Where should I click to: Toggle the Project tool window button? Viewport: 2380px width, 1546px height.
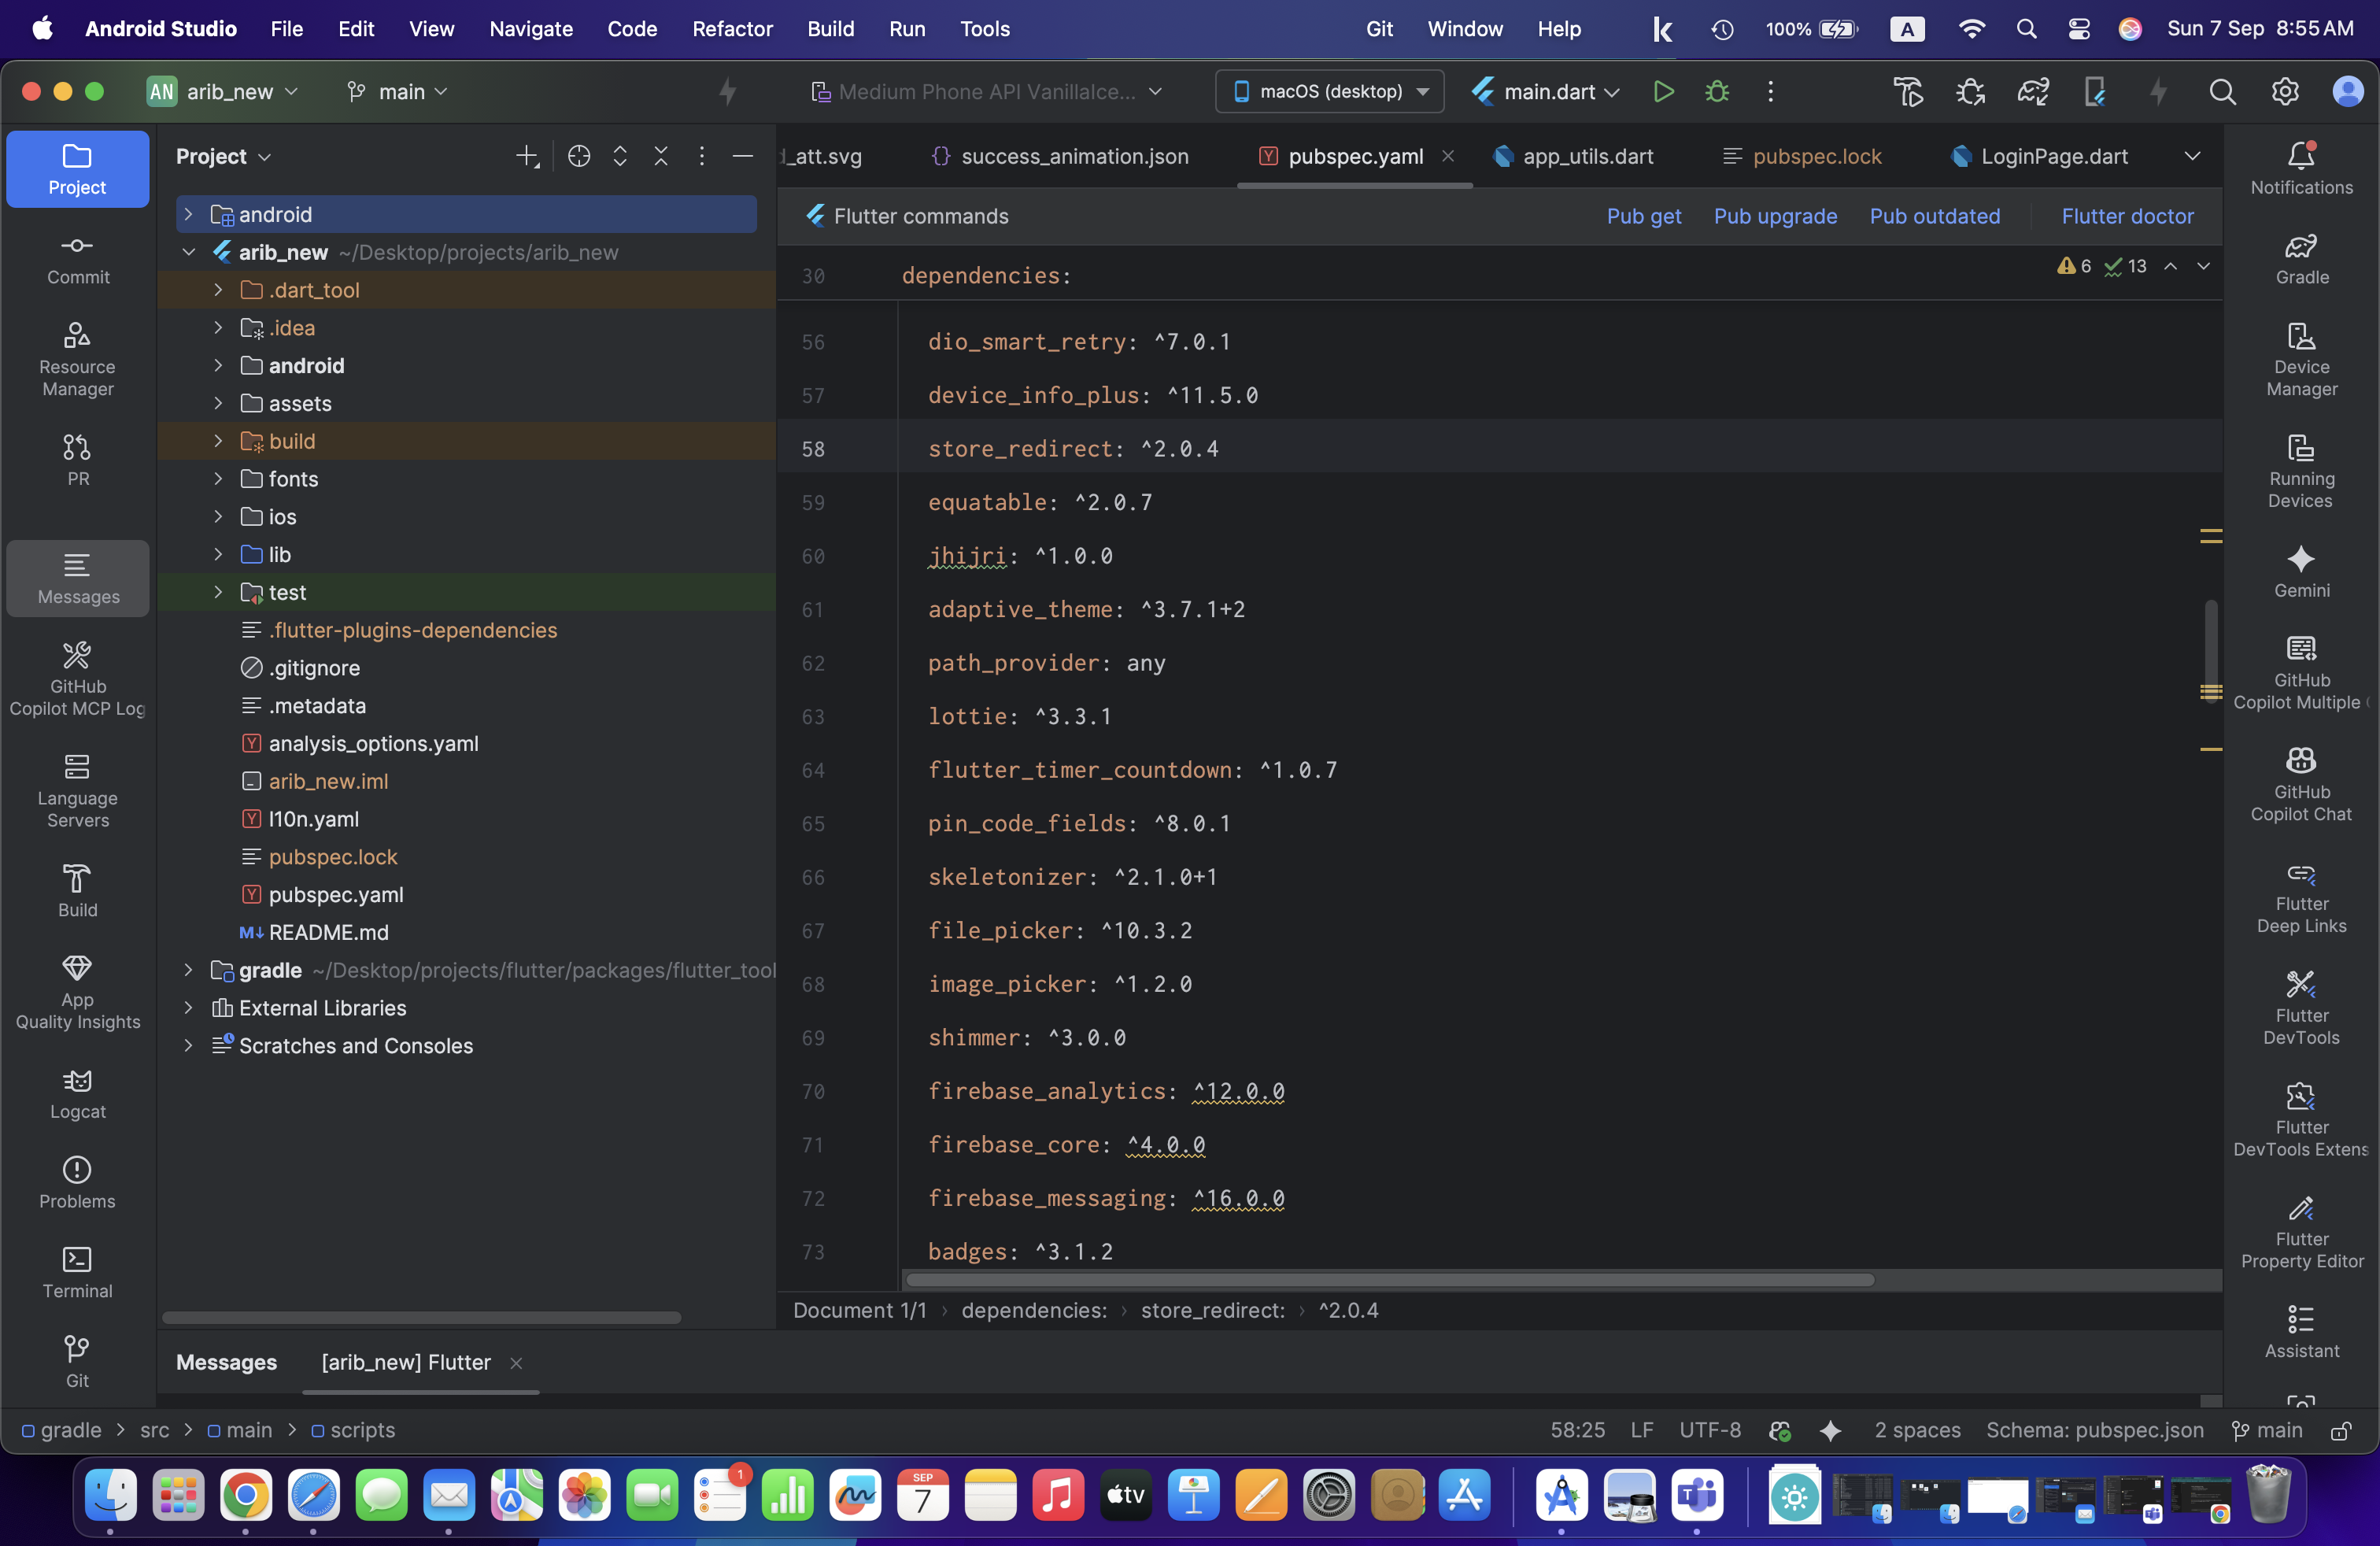[78, 169]
